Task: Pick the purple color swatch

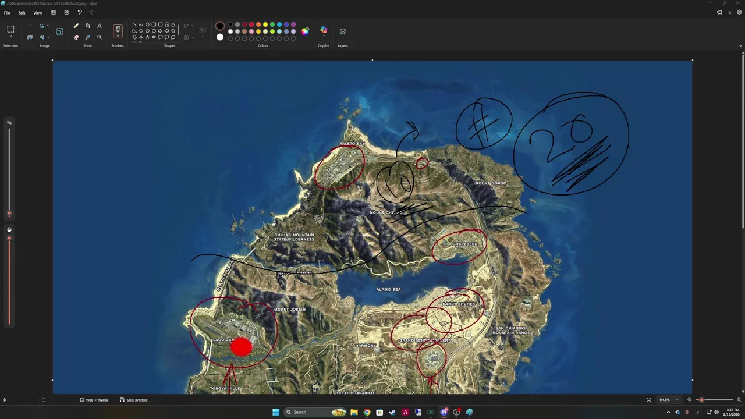Action: 293,25
